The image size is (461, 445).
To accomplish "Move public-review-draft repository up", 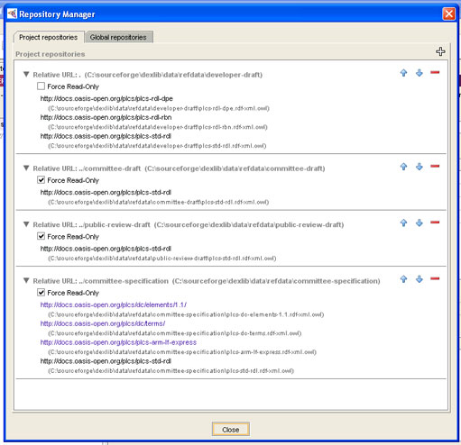I will click(403, 222).
